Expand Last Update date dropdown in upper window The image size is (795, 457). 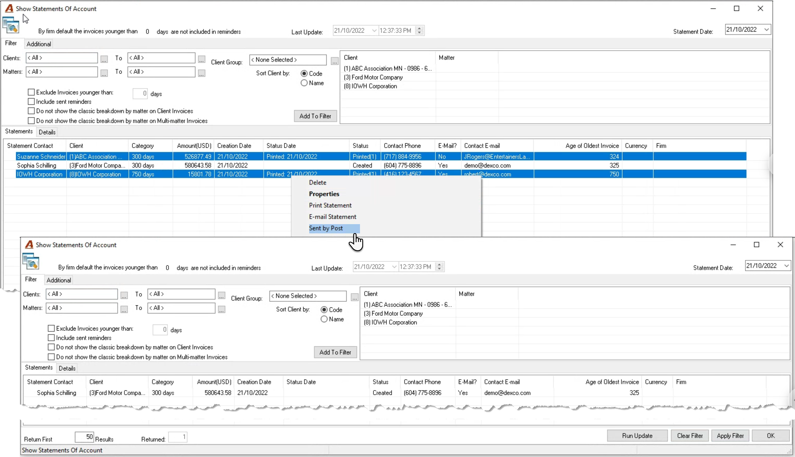coord(374,30)
